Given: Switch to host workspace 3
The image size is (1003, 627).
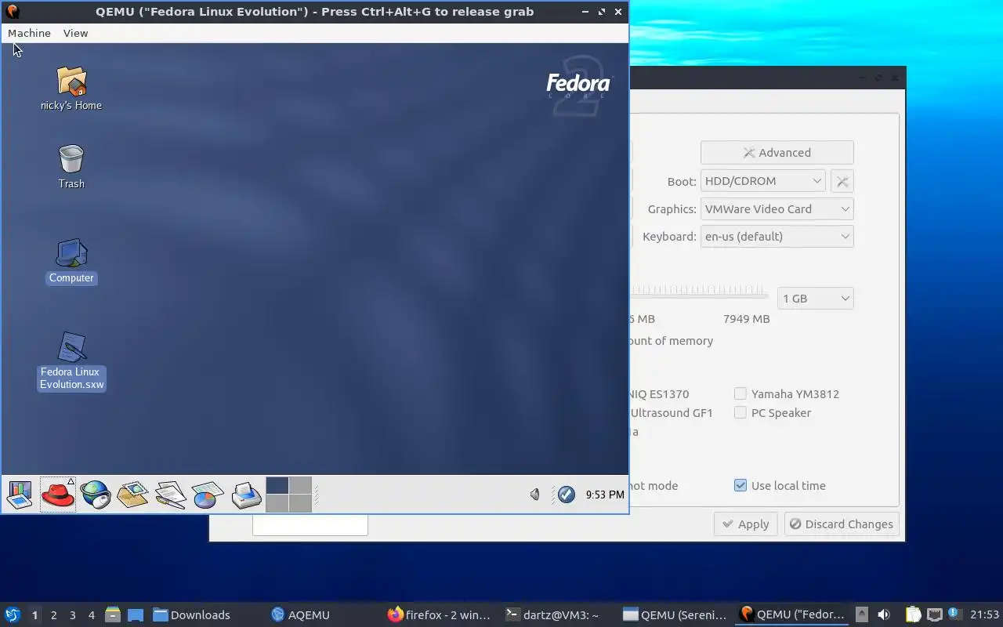Looking at the screenshot, I should click(x=72, y=615).
